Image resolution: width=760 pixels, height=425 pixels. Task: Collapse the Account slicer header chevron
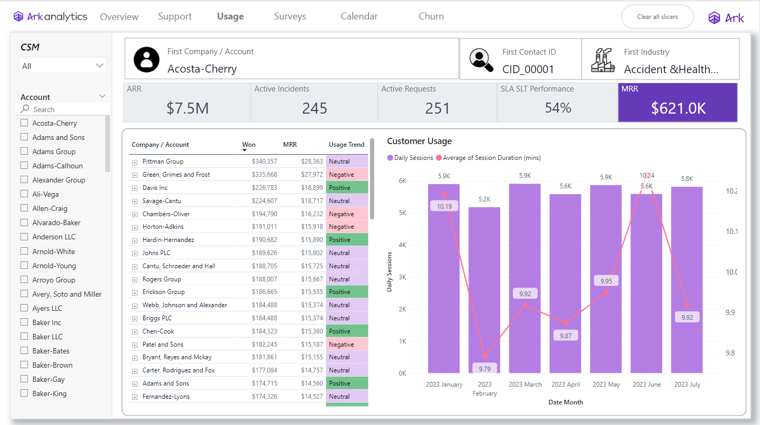[102, 96]
